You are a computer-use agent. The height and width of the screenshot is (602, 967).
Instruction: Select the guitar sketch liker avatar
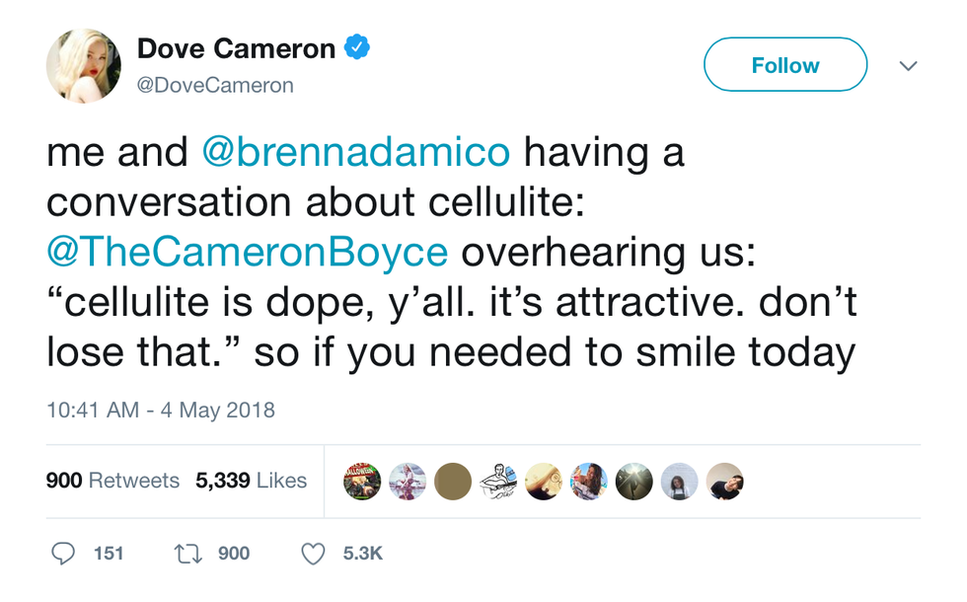pos(498,482)
